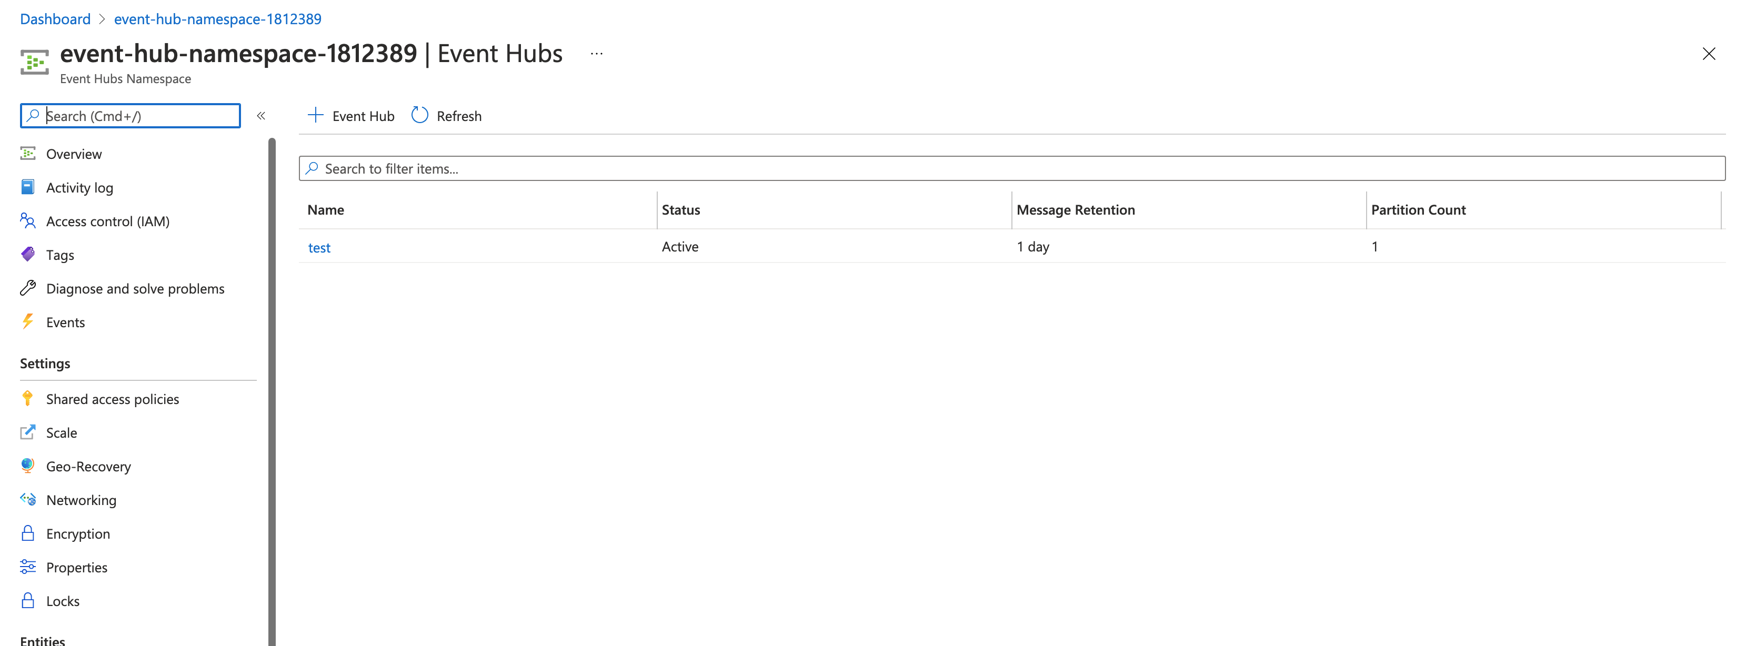This screenshot has width=1746, height=646.
Task: Open Networking settings
Action: pyautogui.click(x=81, y=500)
